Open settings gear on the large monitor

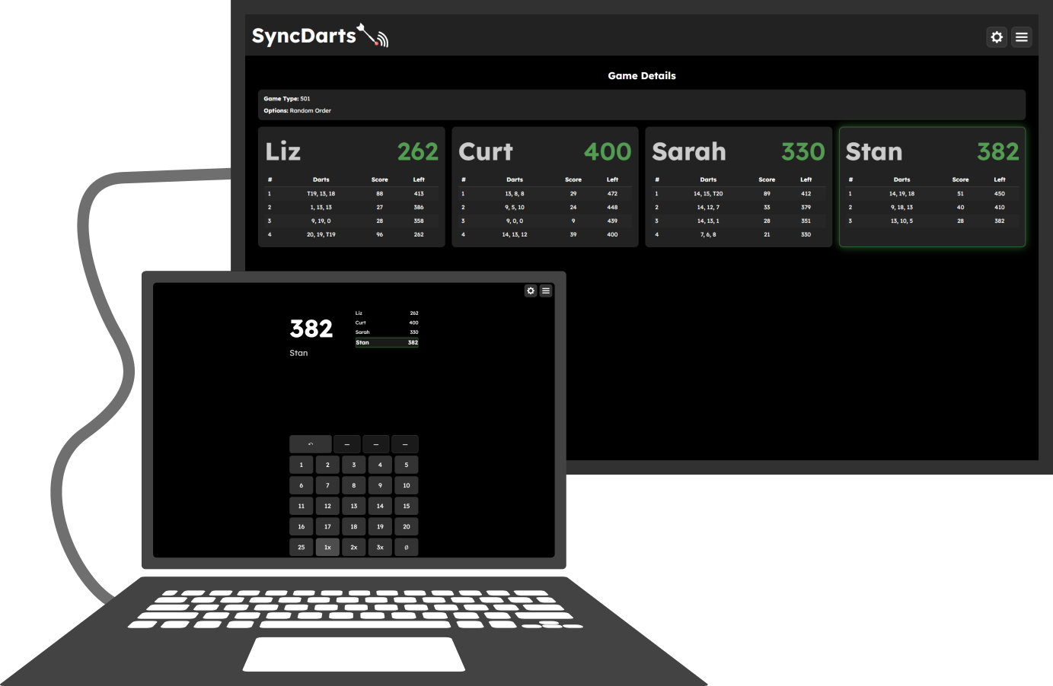pyautogui.click(x=997, y=37)
